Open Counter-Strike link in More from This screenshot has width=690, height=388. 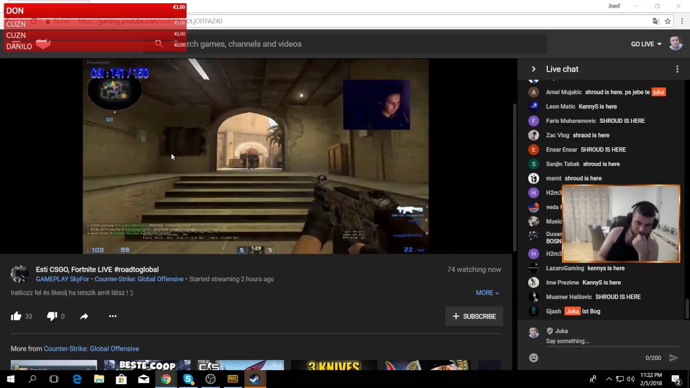91,349
